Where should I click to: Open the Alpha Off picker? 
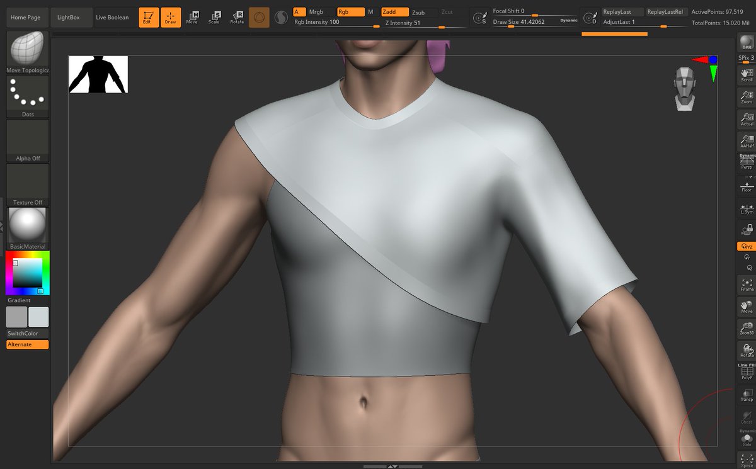pyautogui.click(x=28, y=140)
